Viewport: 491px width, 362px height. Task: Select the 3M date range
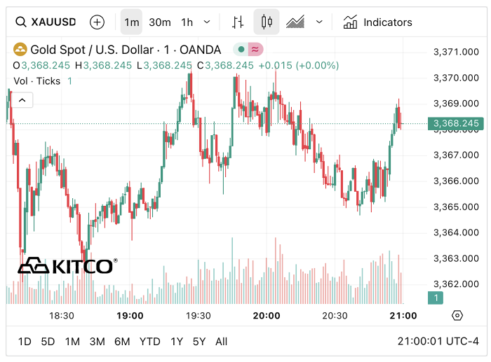click(97, 342)
